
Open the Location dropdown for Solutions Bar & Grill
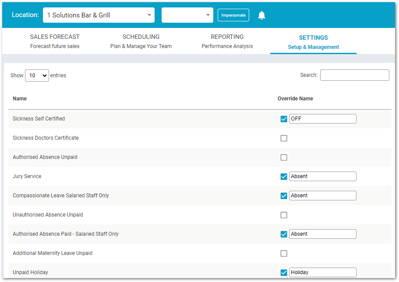point(99,15)
